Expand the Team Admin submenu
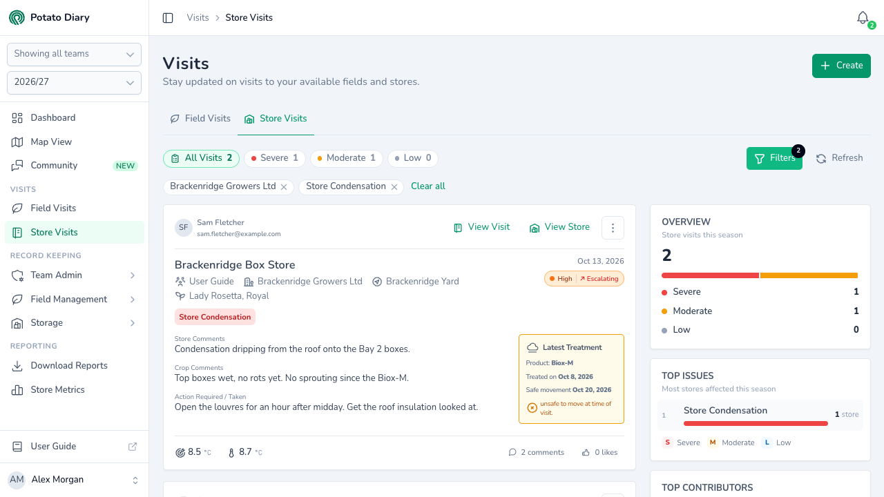The image size is (884, 497). (x=75, y=275)
